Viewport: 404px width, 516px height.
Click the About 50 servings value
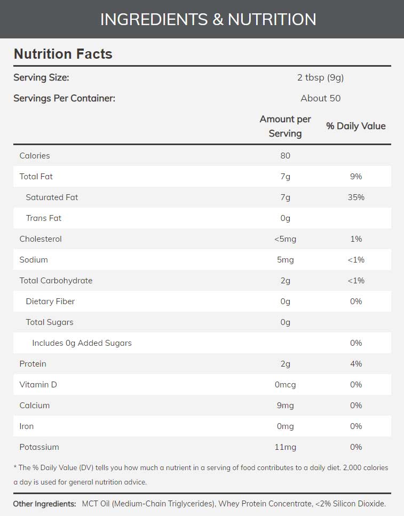(320, 98)
